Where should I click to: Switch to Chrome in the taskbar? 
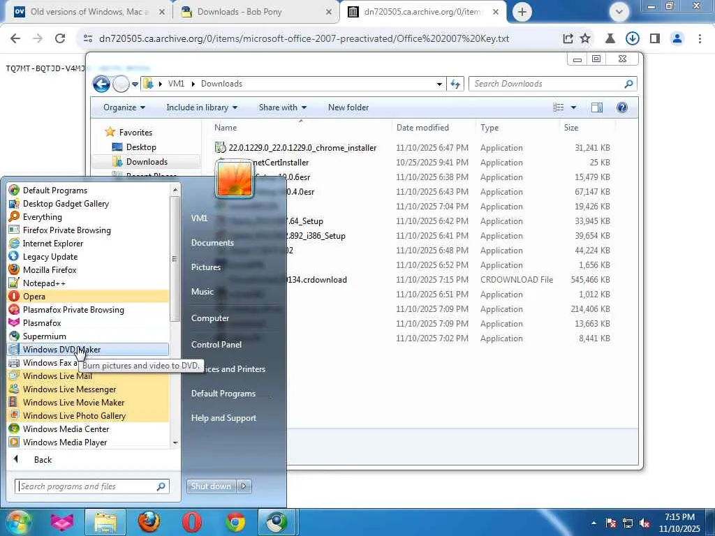point(235,522)
